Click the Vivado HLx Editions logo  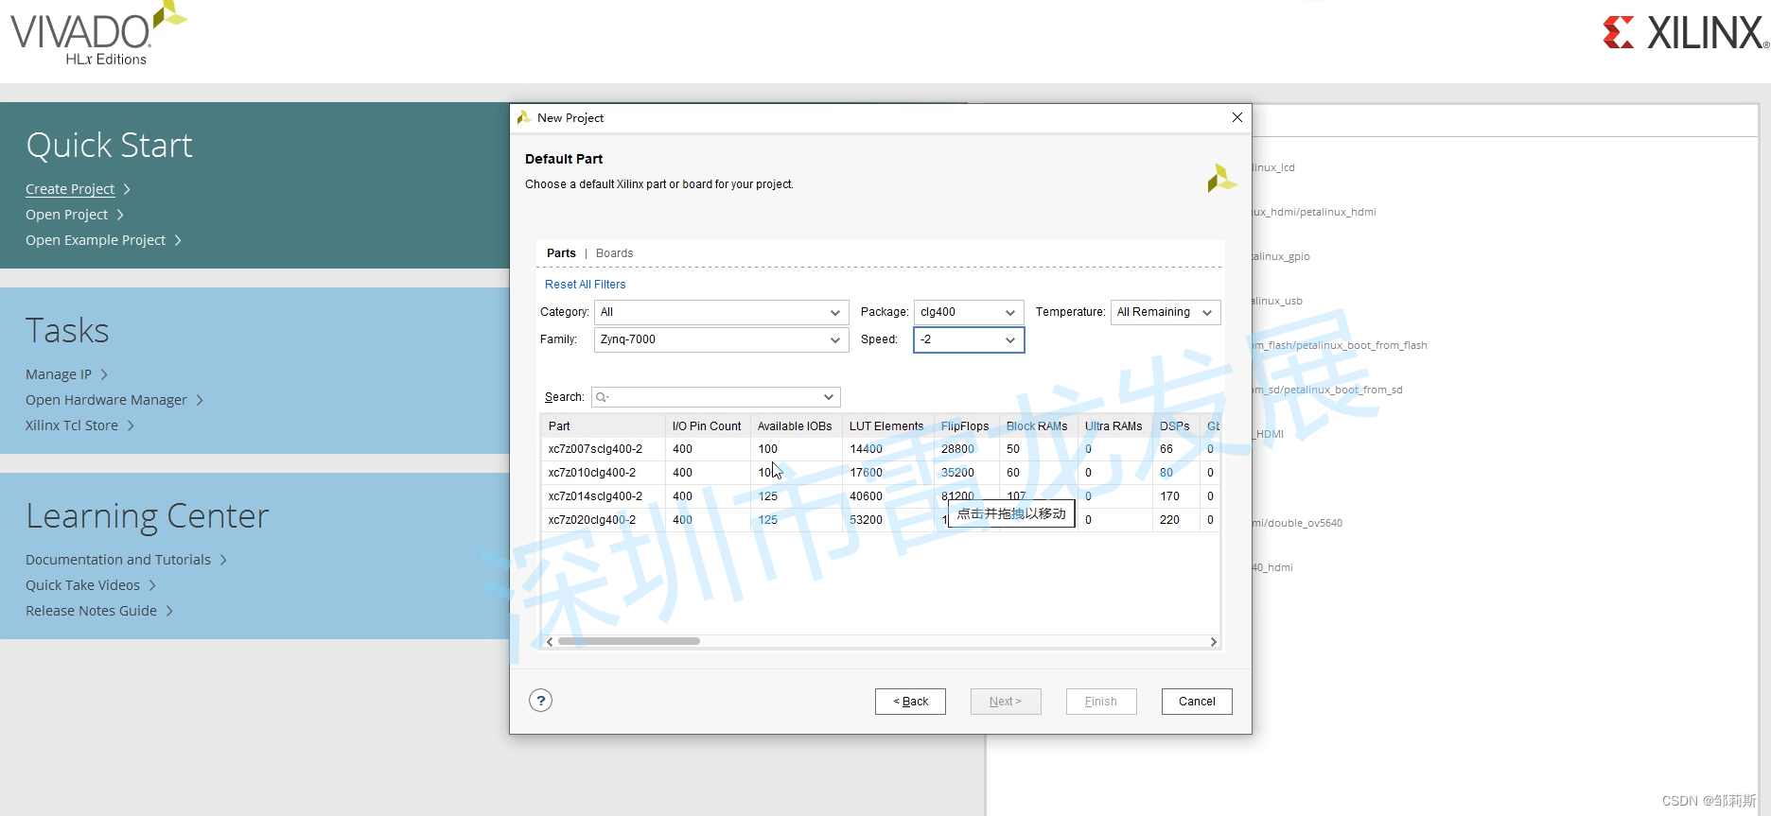point(97,34)
